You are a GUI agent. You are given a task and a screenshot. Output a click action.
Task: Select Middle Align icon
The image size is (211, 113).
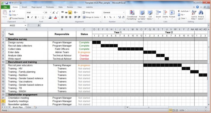click(x=66, y=13)
